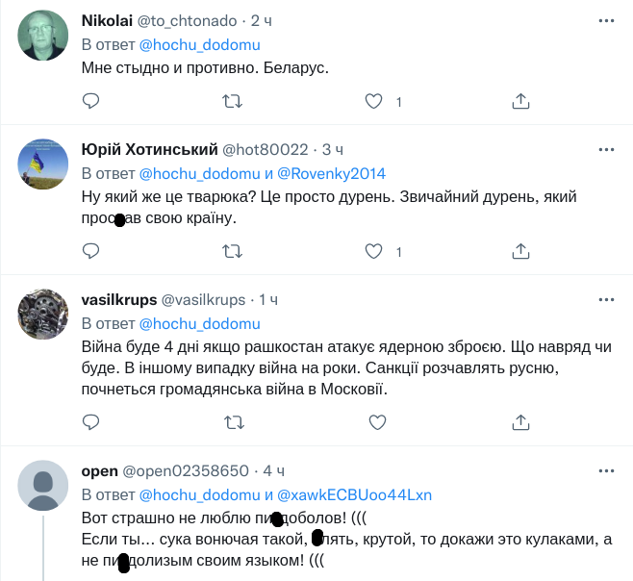Share Nikolai's tweet
Image resolution: width=633 pixels, height=581 pixels.
coord(519,101)
